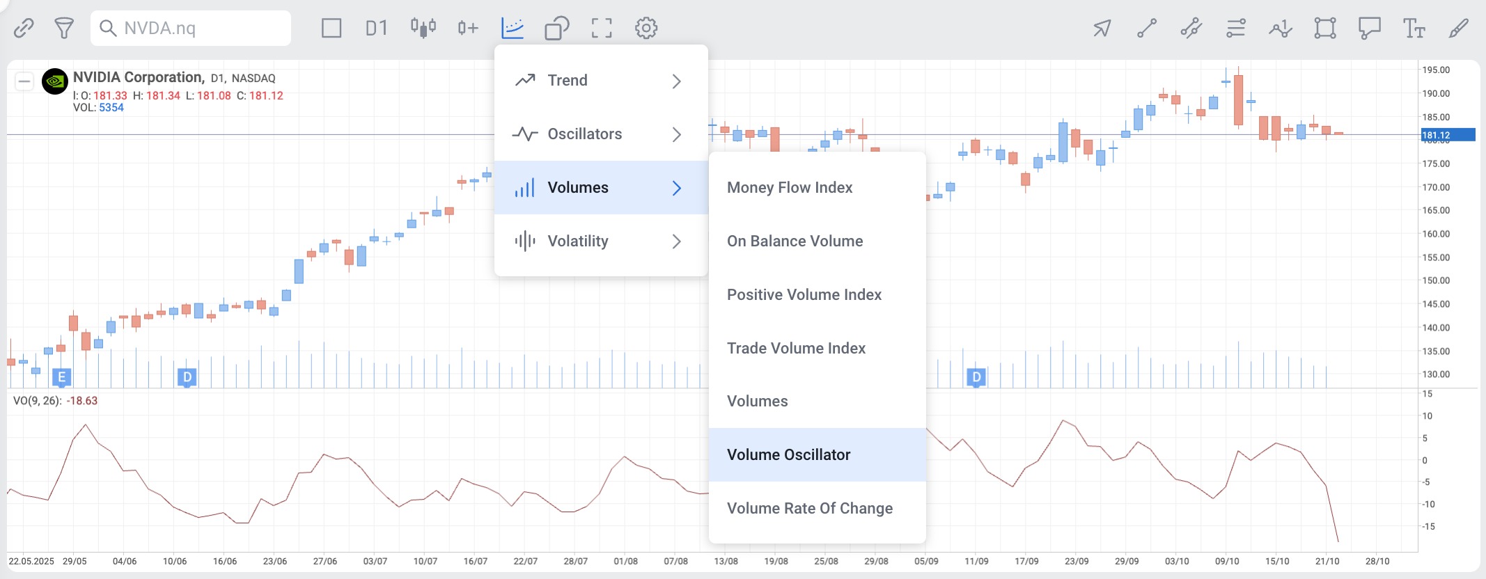Select Money Flow Index indicator
This screenshot has height=579, width=1486.
(790, 188)
